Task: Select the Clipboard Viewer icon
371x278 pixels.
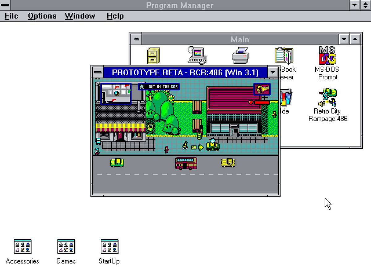Action: click(x=284, y=55)
